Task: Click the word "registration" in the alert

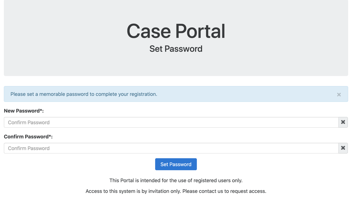Action: (143, 94)
